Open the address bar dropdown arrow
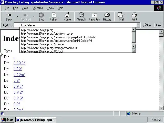This screenshot has width=164, height=123. click(x=138, y=25)
